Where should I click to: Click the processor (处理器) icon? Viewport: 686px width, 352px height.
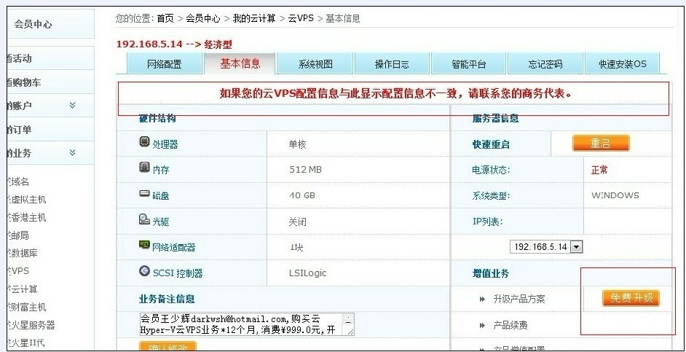click(144, 143)
